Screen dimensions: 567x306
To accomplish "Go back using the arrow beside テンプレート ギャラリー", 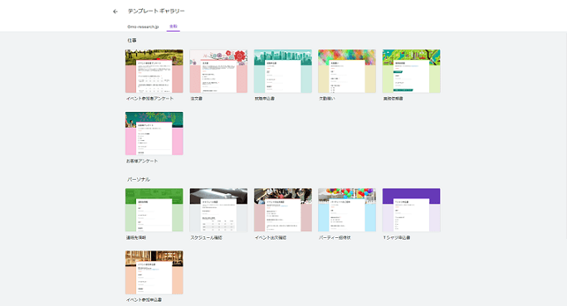I will point(115,12).
